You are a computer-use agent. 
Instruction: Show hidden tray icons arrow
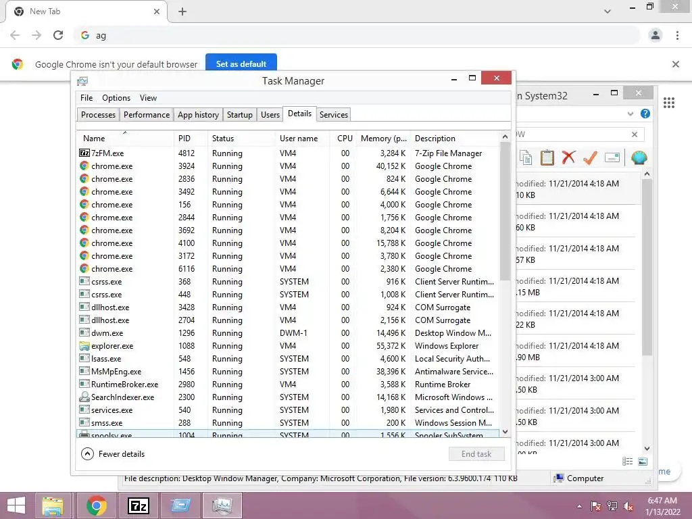[x=579, y=506]
